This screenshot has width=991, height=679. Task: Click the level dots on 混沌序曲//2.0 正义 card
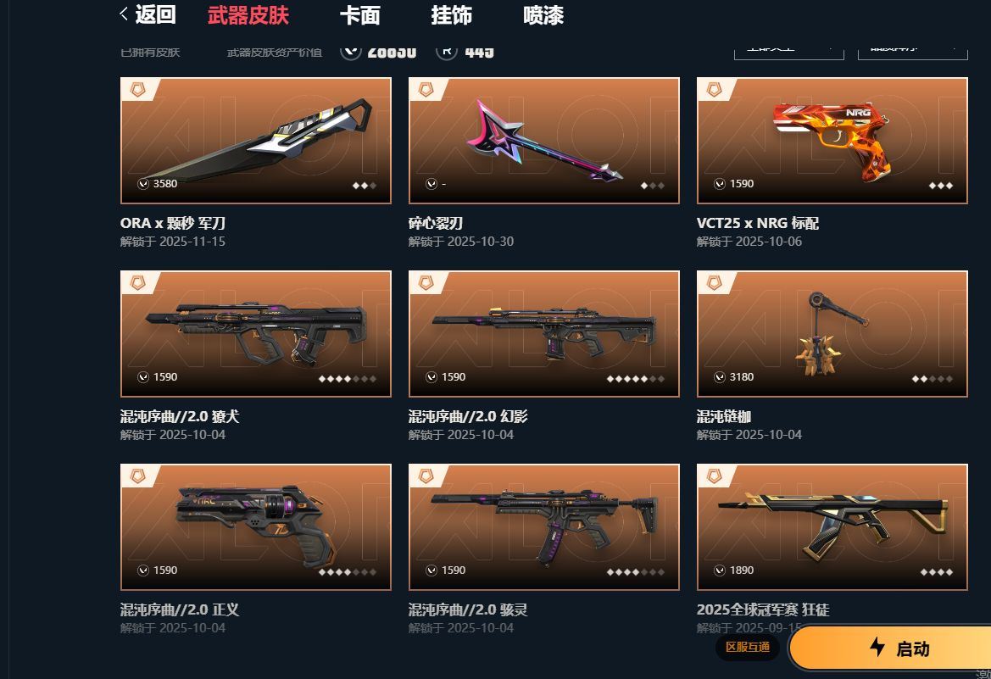(x=348, y=571)
